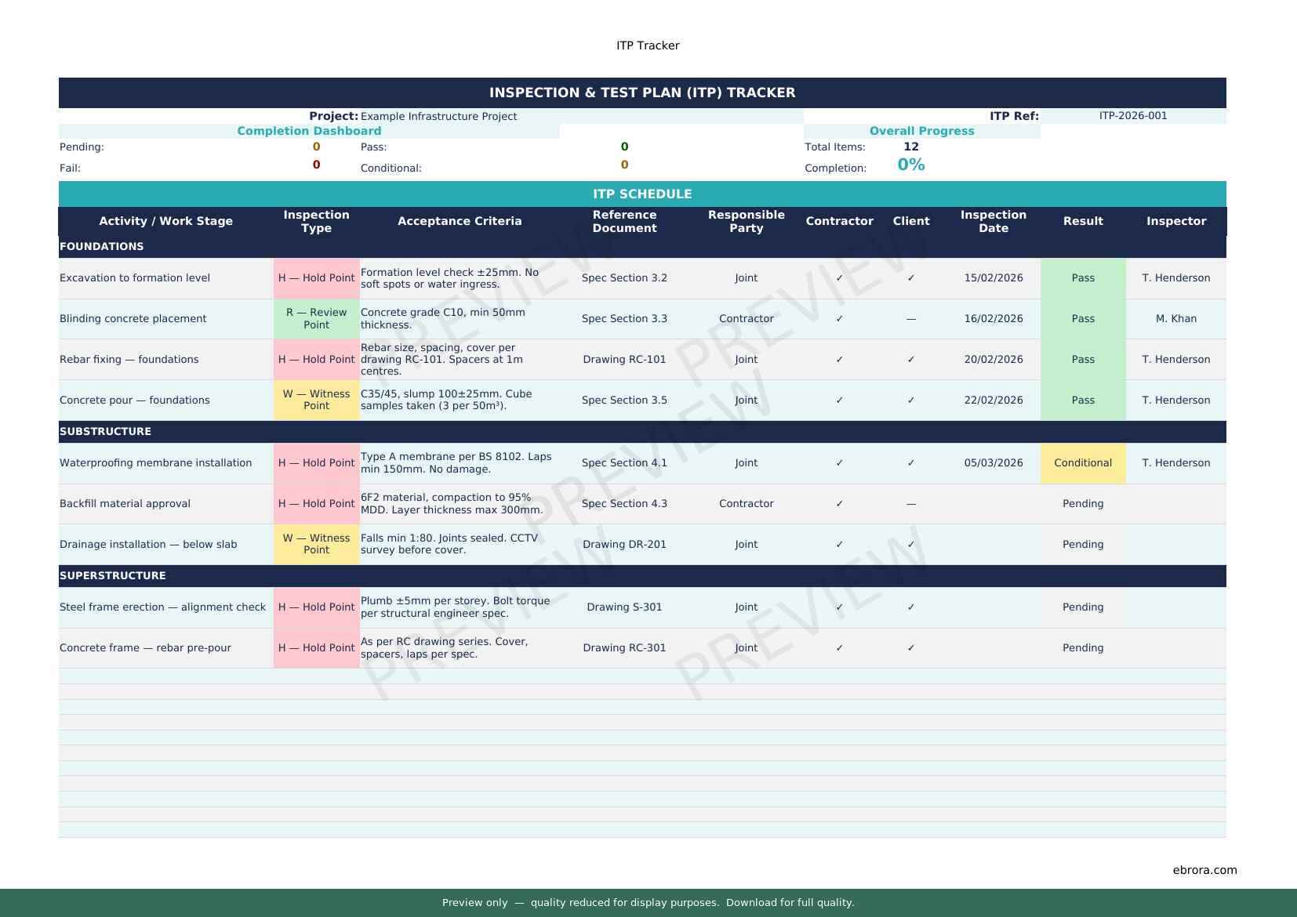Click the Inspection Date column header
Image resolution: width=1297 pixels, height=917 pixels.
coord(993,222)
